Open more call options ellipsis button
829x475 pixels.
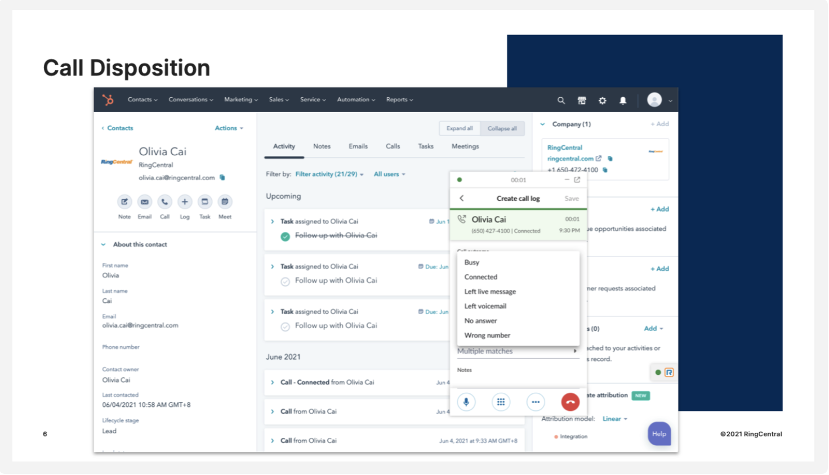(536, 402)
